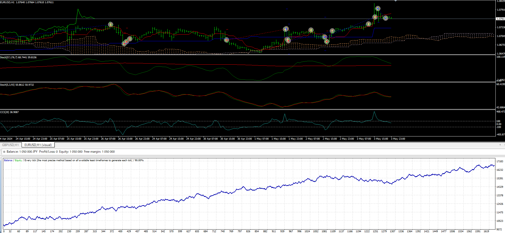Screen dimensions: 505x233
Task: Click the 1 May 07:00 time axis label
Action: point(261,139)
